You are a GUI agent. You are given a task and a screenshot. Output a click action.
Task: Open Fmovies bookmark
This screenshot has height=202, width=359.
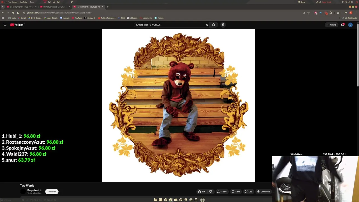[x=159, y=18]
